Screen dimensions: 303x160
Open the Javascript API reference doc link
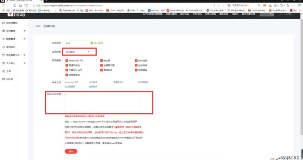[x=71, y=83]
